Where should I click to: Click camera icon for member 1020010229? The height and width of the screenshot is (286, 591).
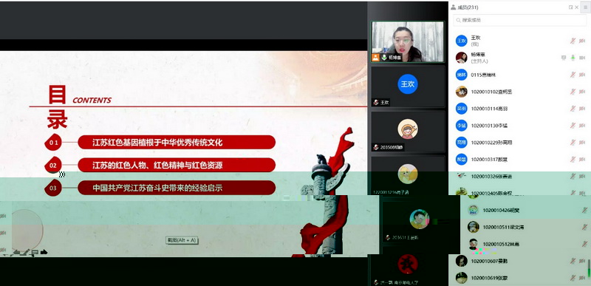tap(582, 143)
